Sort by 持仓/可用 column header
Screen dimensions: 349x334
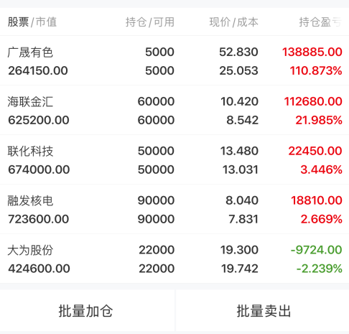(150, 22)
